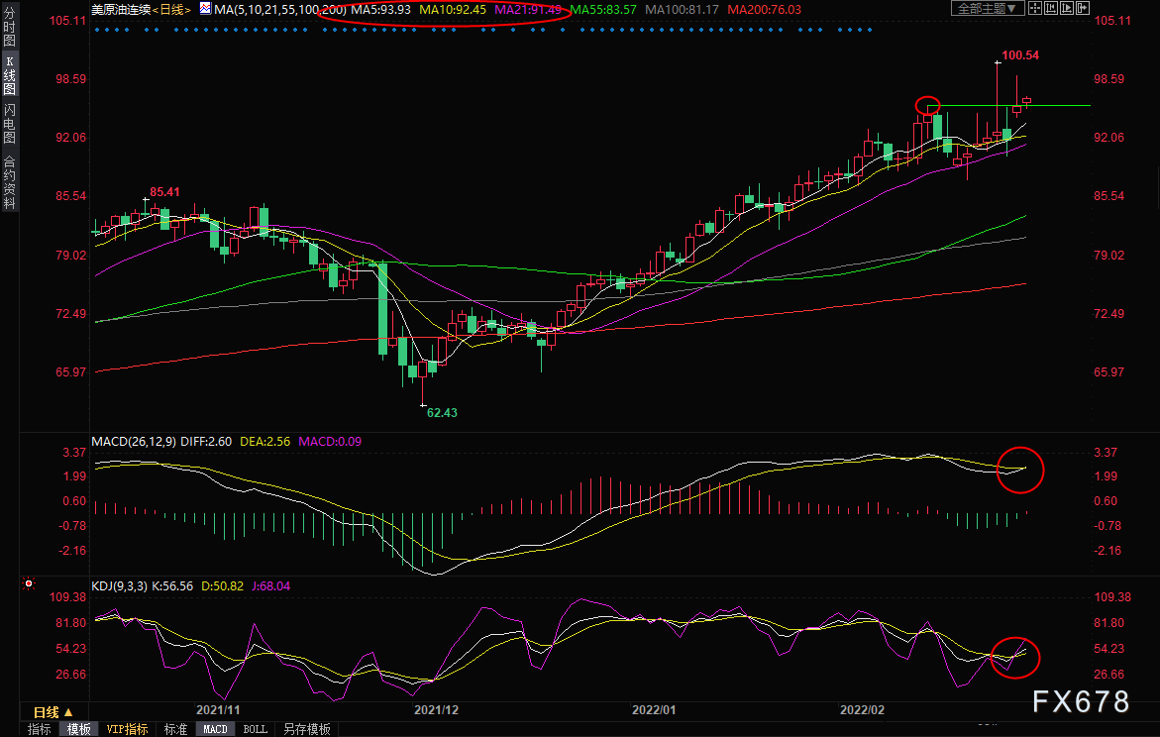Click the MA10:92.45 value
Viewport: 1160px width, 737px height.
[x=453, y=10]
